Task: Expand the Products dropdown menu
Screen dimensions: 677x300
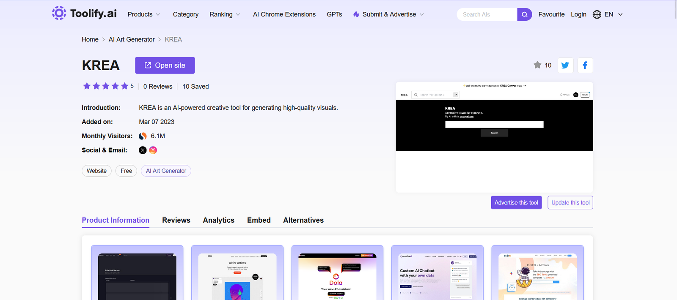Action: coord(144,14)
